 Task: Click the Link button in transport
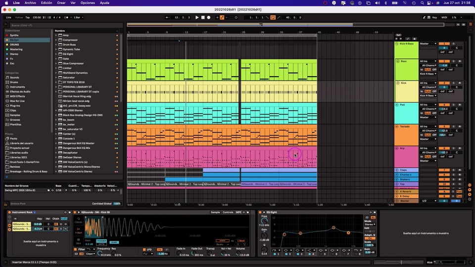coord(8,18)
